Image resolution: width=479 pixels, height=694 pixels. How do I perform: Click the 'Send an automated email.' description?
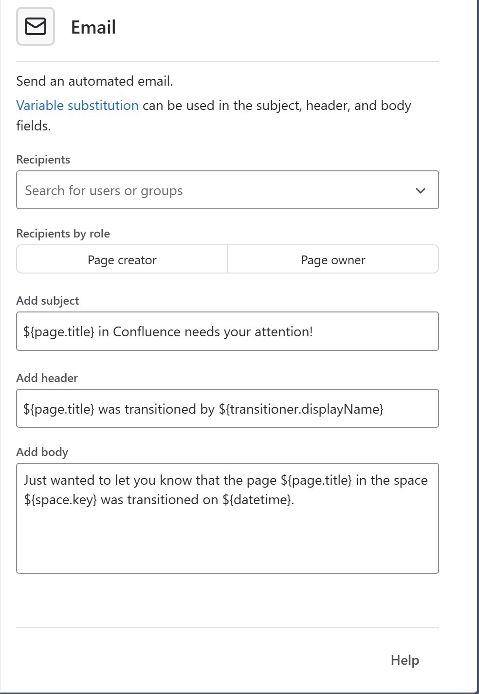coord(94,81)
